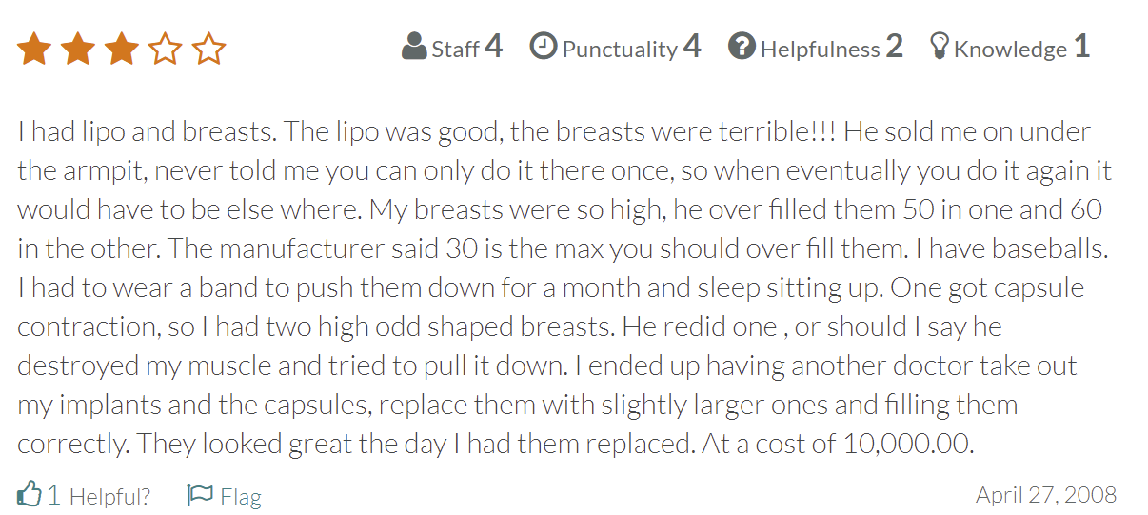The width and height of the screenshot is (1148, 515).
Task: Click the Staff person icon
Action: tap(414, 47)
